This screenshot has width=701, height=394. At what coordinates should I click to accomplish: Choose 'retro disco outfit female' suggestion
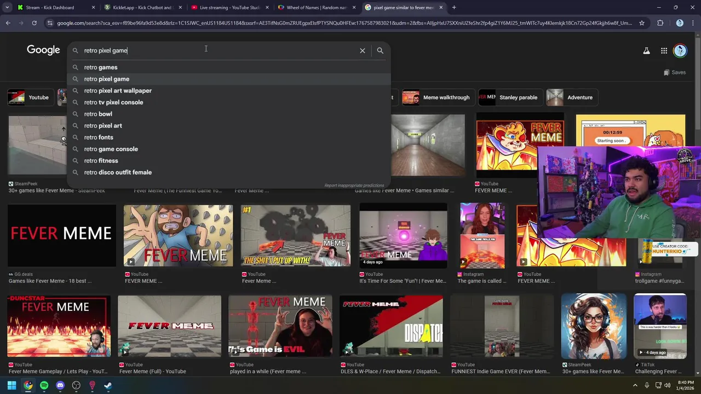(229, 172)
